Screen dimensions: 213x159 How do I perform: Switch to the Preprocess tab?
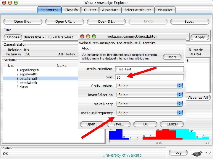(x=49, y=10)
